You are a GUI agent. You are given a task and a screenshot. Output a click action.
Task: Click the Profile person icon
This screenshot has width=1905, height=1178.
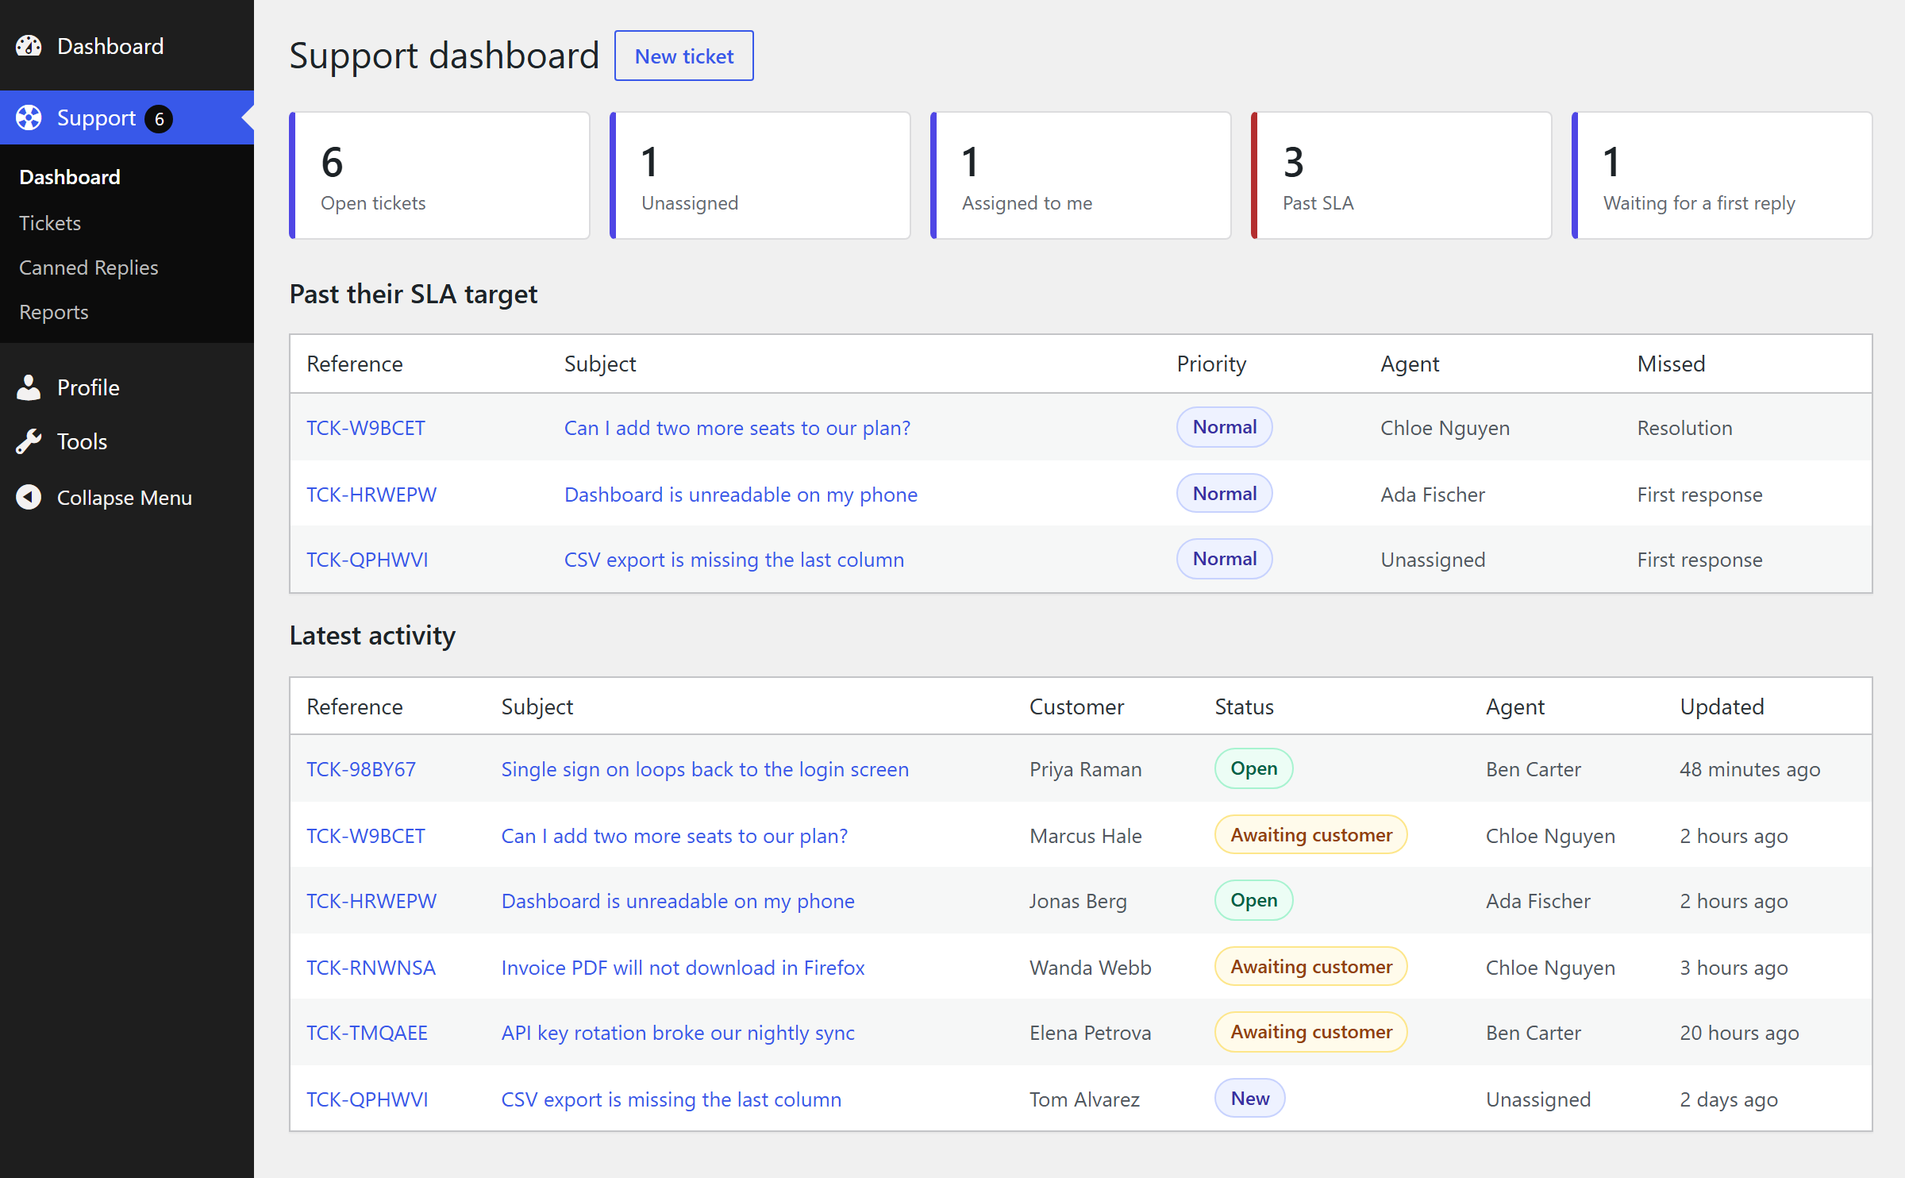(x=29, y=387)
